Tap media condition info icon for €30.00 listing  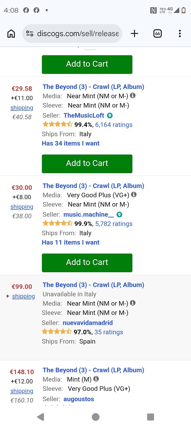click(134, 195)
